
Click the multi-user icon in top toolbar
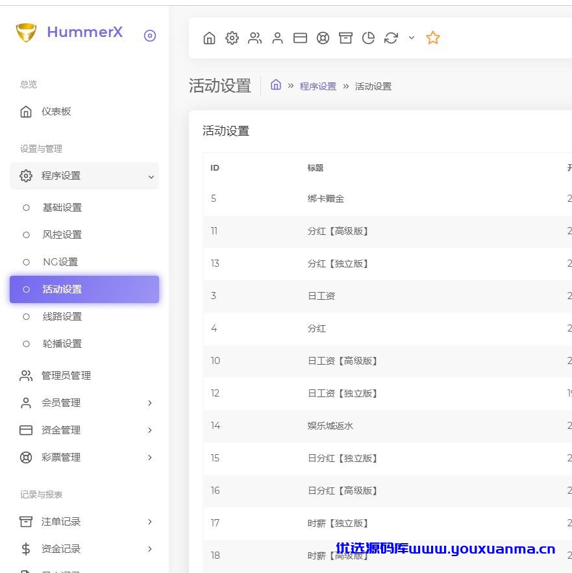click(x=255, y=38)
